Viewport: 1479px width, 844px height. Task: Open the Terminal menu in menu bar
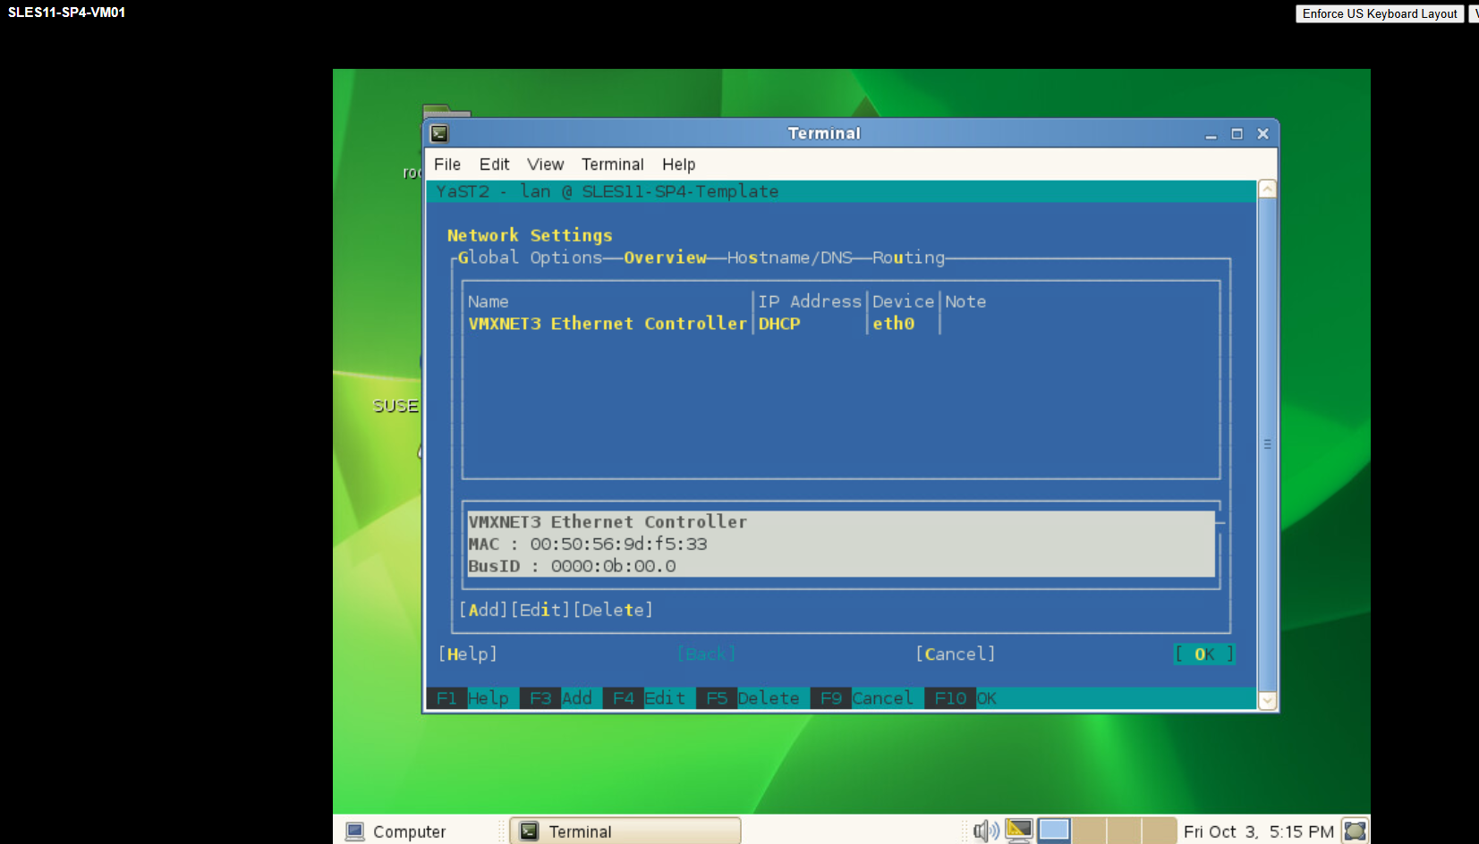(x=612, y=165)
